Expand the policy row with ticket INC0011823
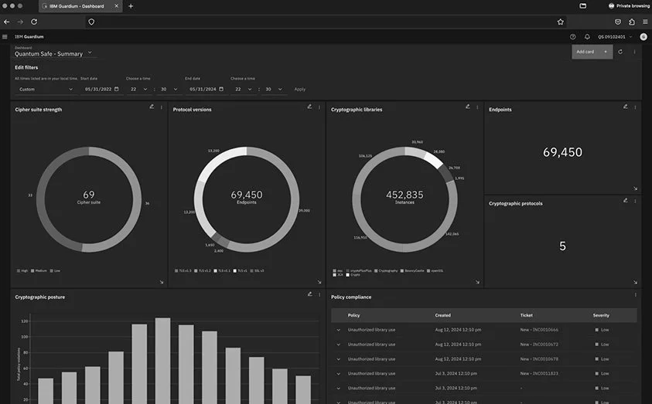The width and height of the screenshot is (652, 404). [x=339, y=374]
